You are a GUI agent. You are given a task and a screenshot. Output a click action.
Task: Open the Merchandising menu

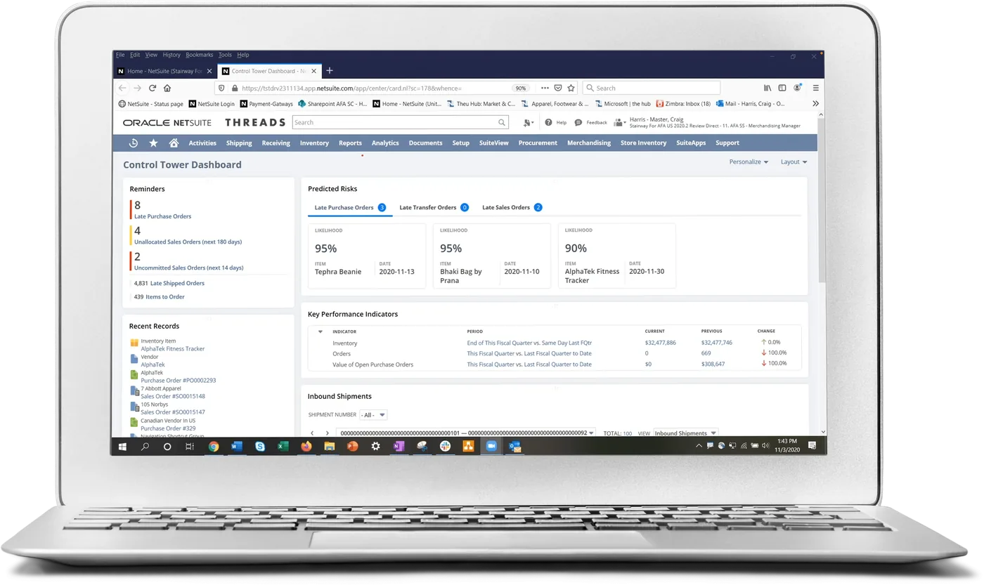pyautogui.click(x=589, y=143)
